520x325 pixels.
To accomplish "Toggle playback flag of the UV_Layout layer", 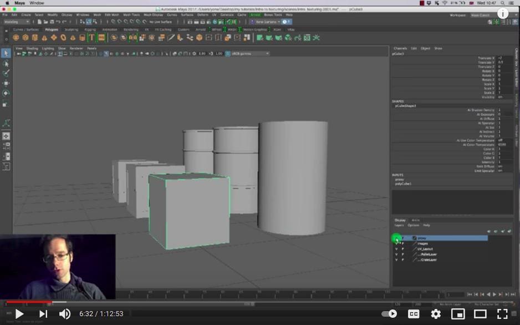I will (403, 249).
